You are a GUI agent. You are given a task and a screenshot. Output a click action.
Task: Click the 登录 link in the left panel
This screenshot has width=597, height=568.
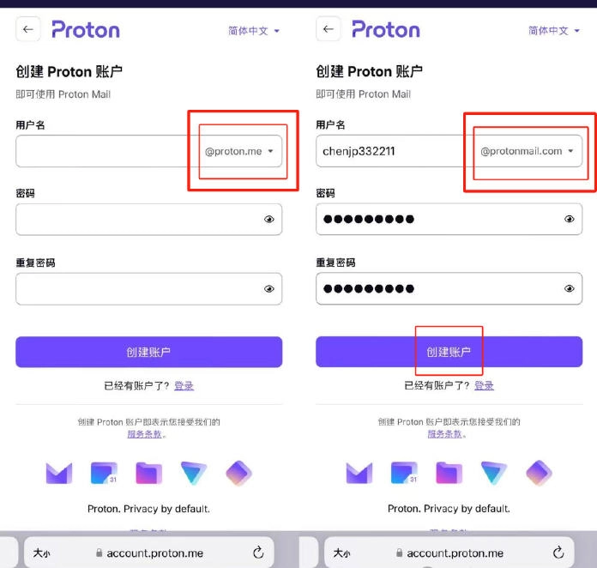click(184, 386)
